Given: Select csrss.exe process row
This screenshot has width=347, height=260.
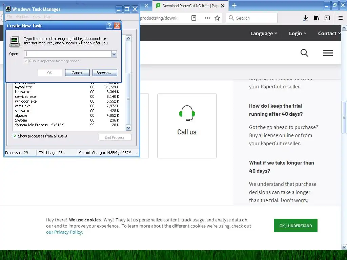Looking at the screenshot, I should [67, 106].
